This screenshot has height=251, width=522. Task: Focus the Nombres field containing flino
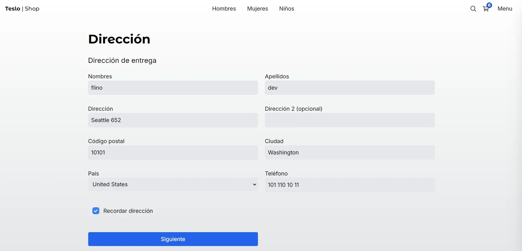coord(173,88)
